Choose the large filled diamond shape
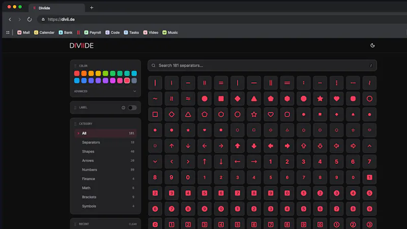 (x=238, y=99)
